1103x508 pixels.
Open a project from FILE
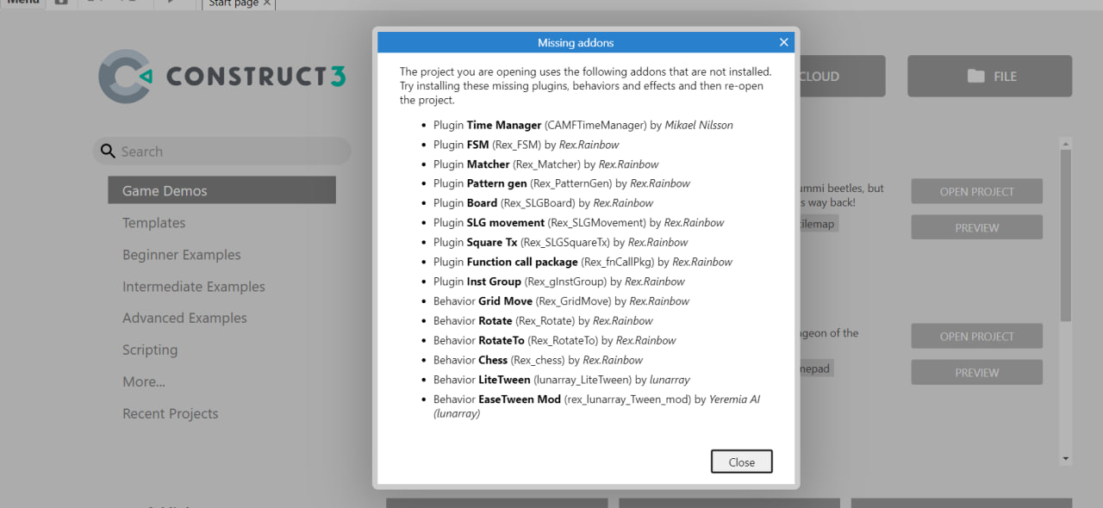tap(989, 76)
